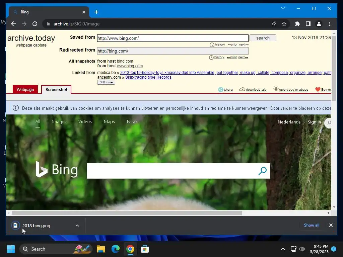Switch to the Screenshot tab
This screenshot has width=343, height=257.
56,90
